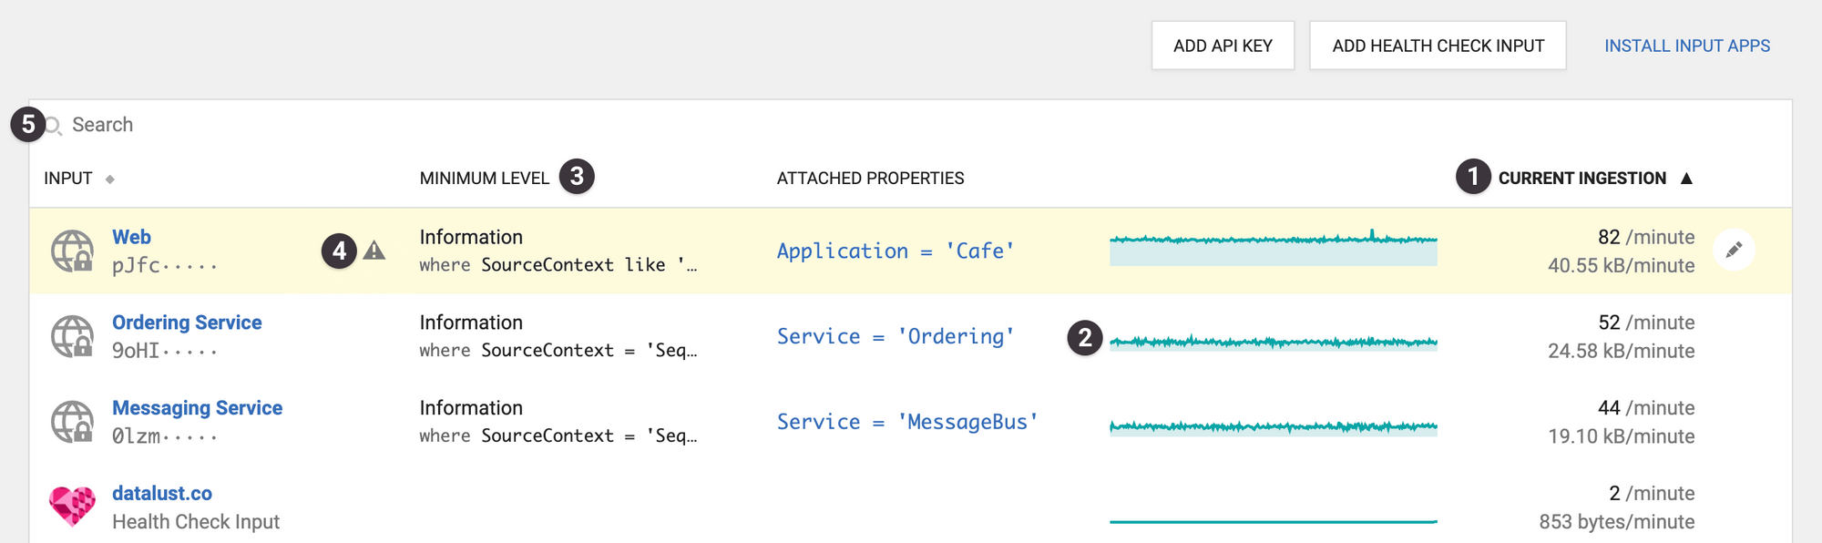Click the 19.10 kB/minute value
The height and width of the screenshot is (543, 1822).
[x=1622, y=436]
